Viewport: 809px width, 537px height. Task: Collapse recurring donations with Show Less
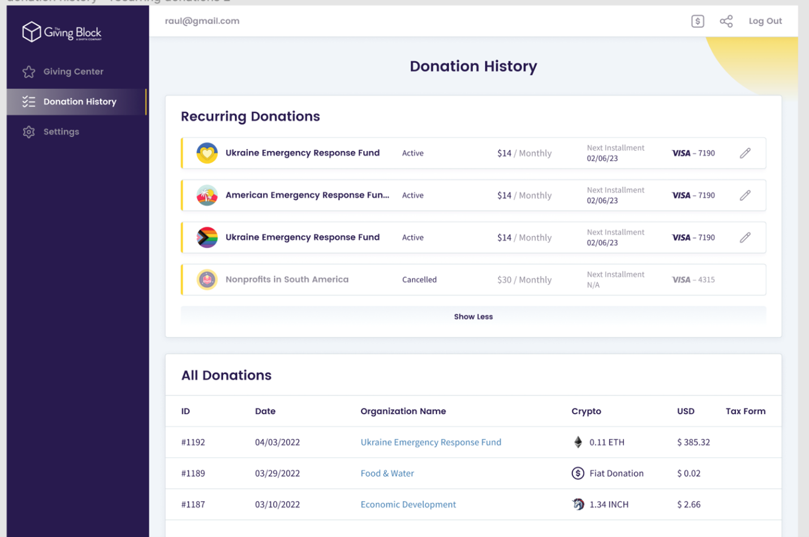(x=473, y=317)
